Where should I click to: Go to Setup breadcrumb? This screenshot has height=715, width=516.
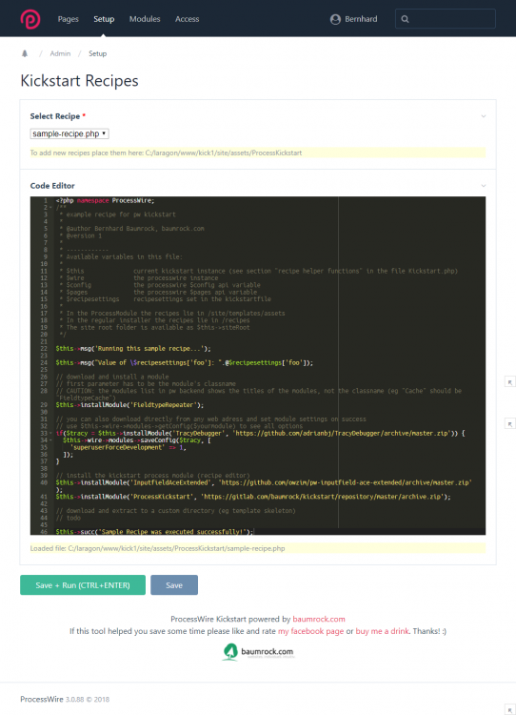97,53
